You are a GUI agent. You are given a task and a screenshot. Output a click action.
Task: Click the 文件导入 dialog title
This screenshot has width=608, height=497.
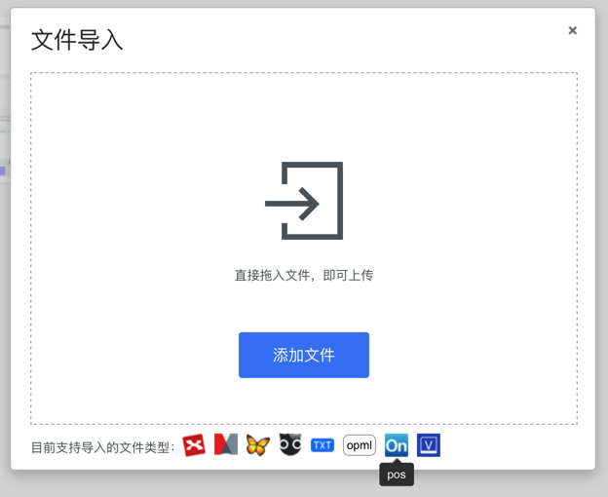77,40
